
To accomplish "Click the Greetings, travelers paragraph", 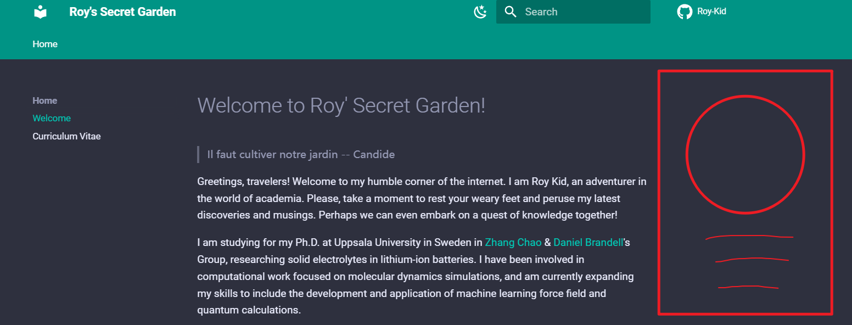I will [x=422, y=198].
